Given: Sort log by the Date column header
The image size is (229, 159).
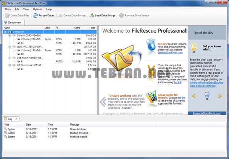Looking at the screenshot, I should click(x=36, y=125).
